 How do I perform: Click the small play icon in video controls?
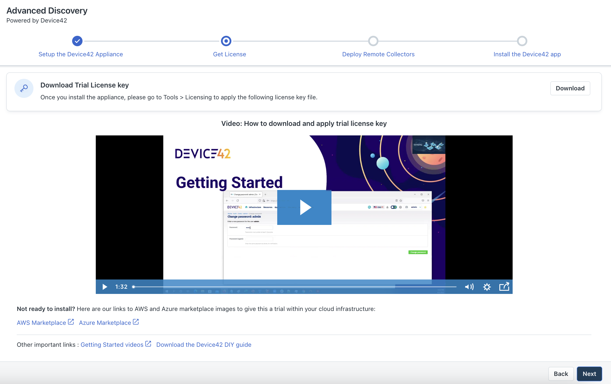click(x=105, y=287)
